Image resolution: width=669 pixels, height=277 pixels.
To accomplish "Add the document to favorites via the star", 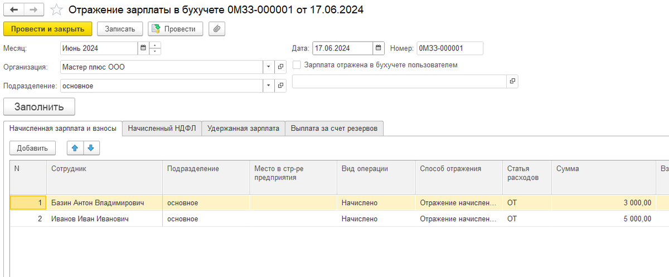I will point(56,9).
